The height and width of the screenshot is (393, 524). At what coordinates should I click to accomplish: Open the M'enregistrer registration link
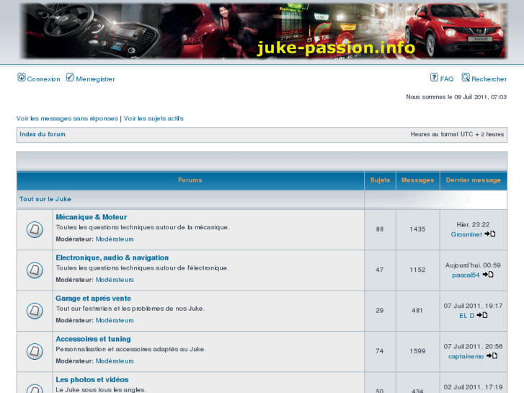tap(96, 79)
